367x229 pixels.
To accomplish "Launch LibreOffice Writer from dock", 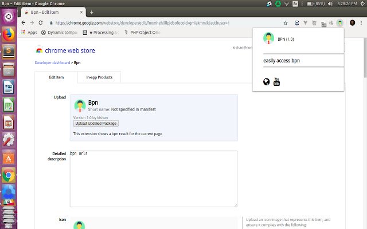I will tap(9, 87).
